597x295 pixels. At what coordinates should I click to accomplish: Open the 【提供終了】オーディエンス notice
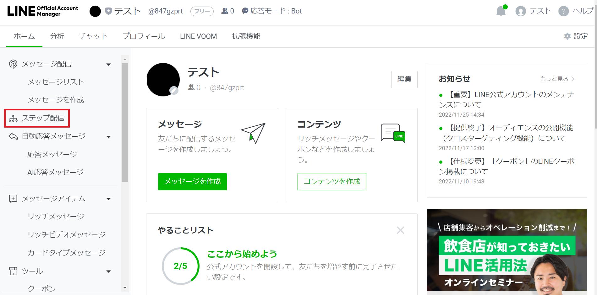[506, 133]
